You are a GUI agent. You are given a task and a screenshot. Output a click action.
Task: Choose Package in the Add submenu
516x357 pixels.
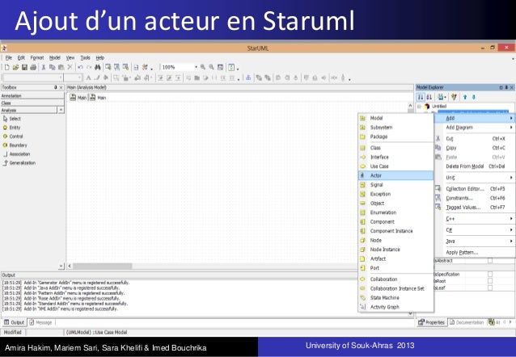coord(395,136)
